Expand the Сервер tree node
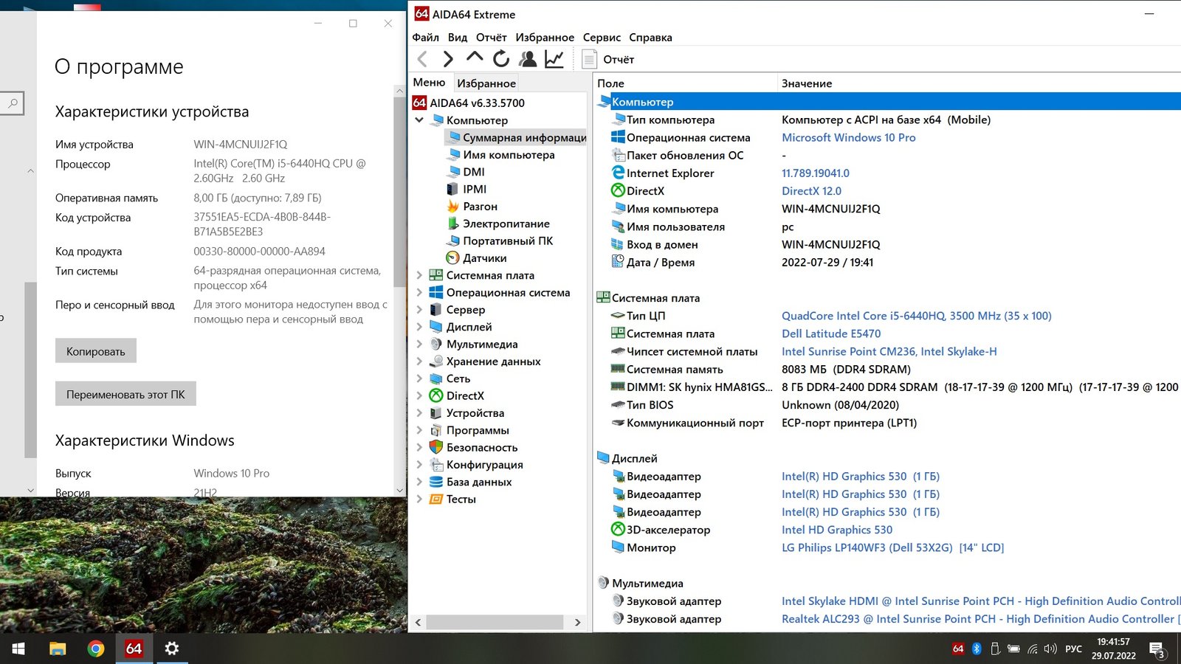The image size is (1181, 664). [x=419, y=310]
